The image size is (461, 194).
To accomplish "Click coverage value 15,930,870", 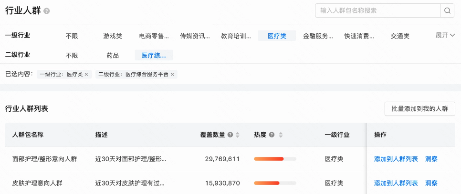I will tap(222, 183).
